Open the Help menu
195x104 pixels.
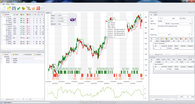12,4
